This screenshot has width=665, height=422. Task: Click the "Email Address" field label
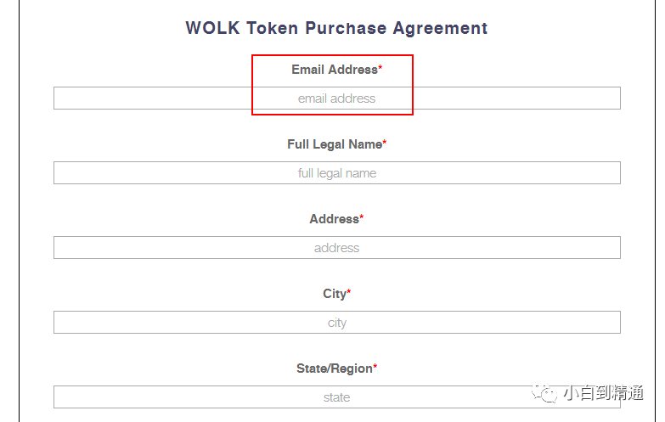(334, 70)
